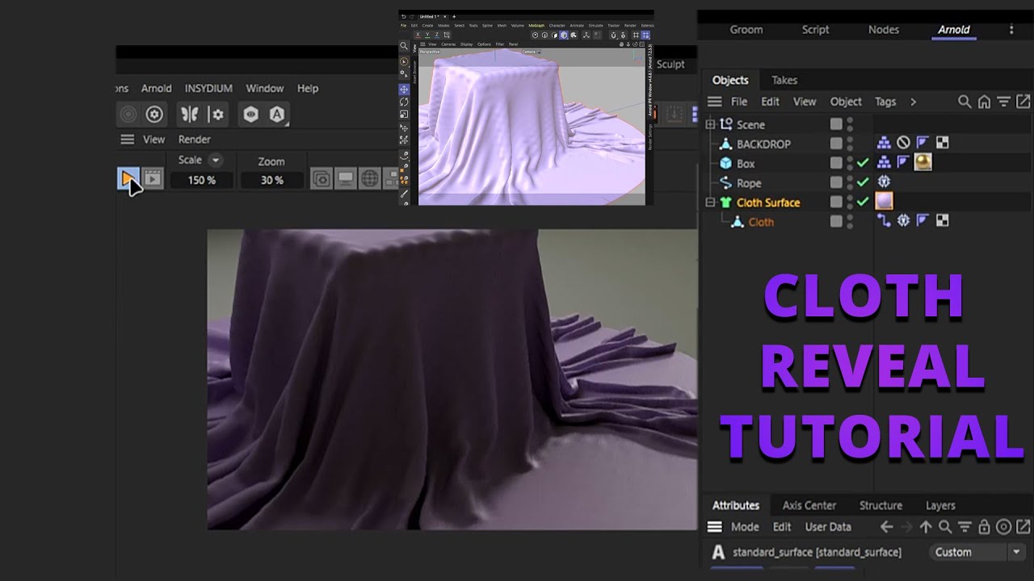This screenshot has width=1034, height=581.
Task: Open Arnold render settings gear icon
Action: [x=153, y=115]
